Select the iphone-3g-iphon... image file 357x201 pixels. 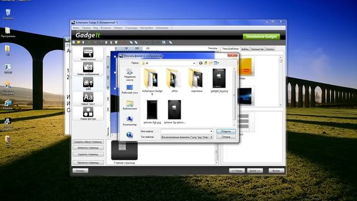coord(175,112)
